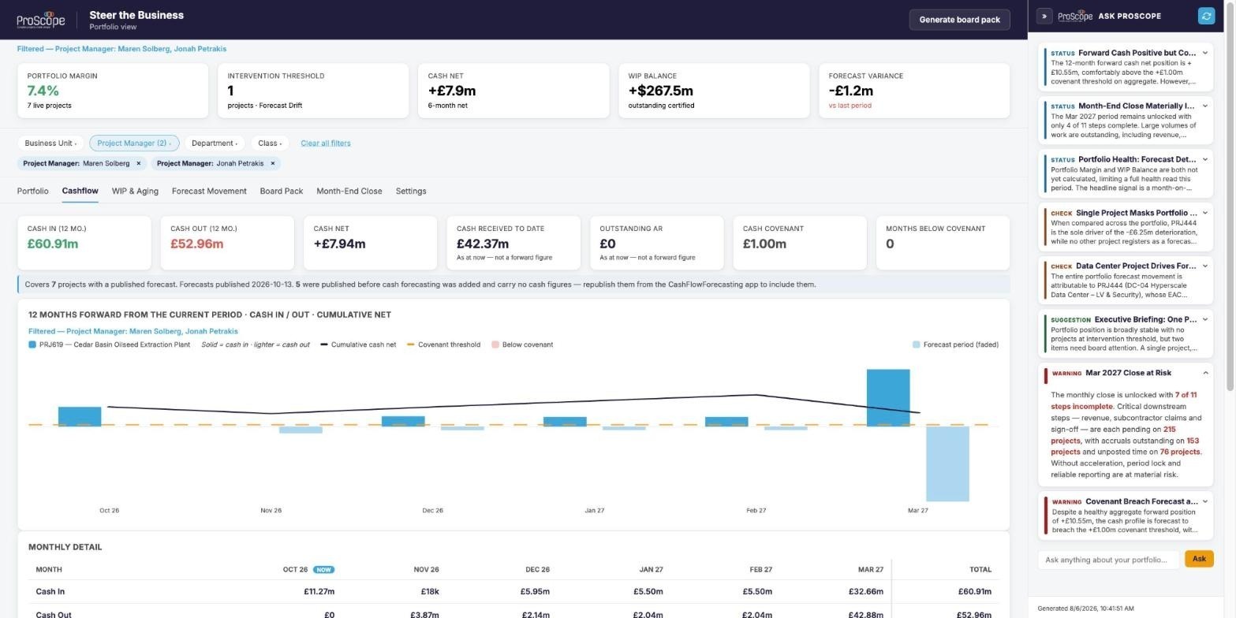Click the ProScope logo in the header
1236x618 pixels.
coord(41,20)
